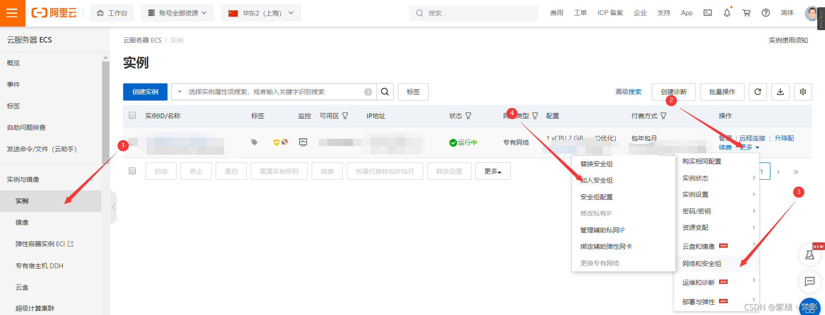Click the 创建实例 button
825x315 pixels.
click(x=145, y=92)
